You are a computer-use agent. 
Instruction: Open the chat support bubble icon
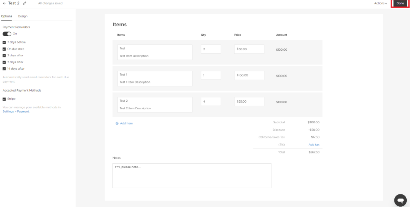(400, 200)
